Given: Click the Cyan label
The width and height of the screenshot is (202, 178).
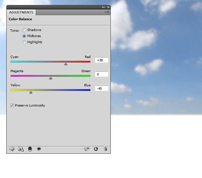Looking at the screenshot, I should 14,57.
